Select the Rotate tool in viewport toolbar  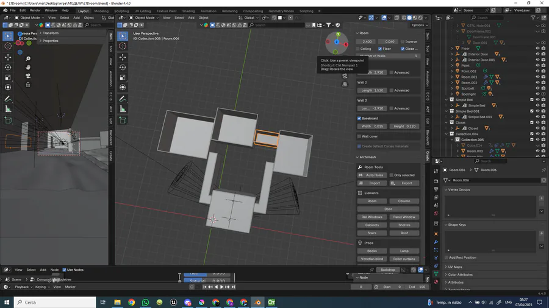click(x=123, y=68)
